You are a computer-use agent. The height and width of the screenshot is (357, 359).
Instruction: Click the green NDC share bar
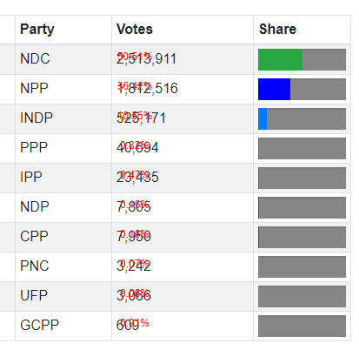coord(280,59)
